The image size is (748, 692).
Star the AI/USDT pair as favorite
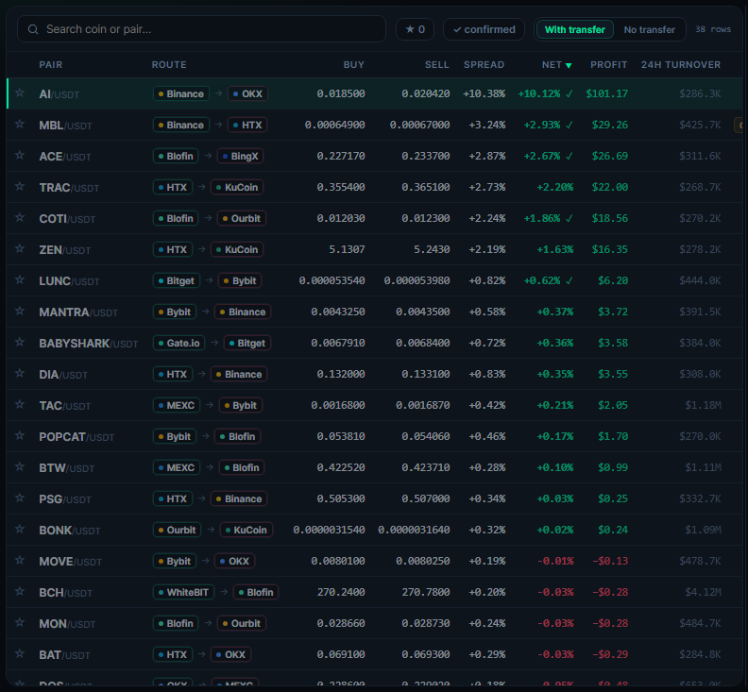(x=20, y=93)
